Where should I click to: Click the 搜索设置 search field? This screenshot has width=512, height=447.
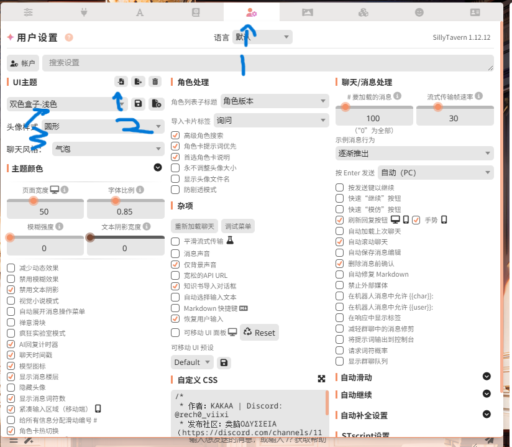click(x=267, y=63)
